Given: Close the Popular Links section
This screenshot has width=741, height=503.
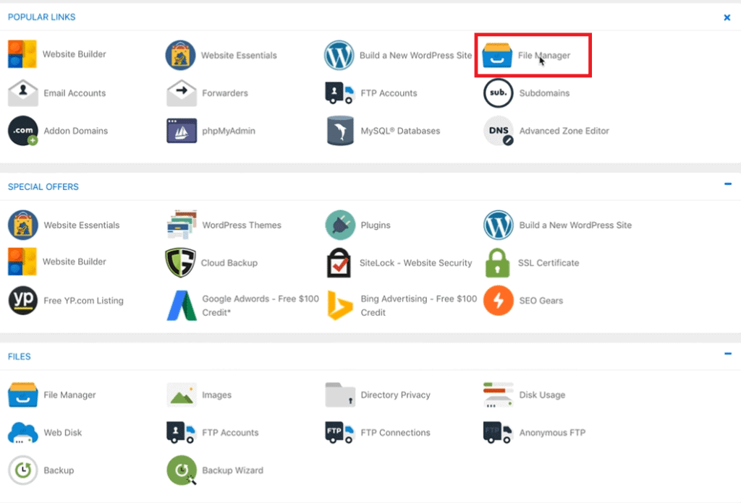Looking at the screenshot, I should 727,17.
